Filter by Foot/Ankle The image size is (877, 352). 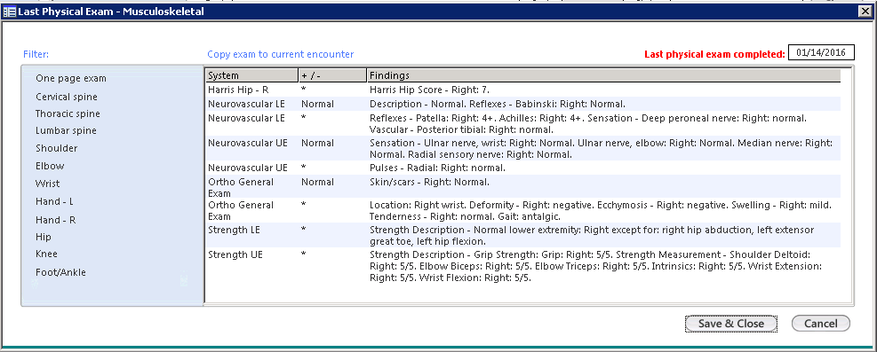[x=61, y=272]
